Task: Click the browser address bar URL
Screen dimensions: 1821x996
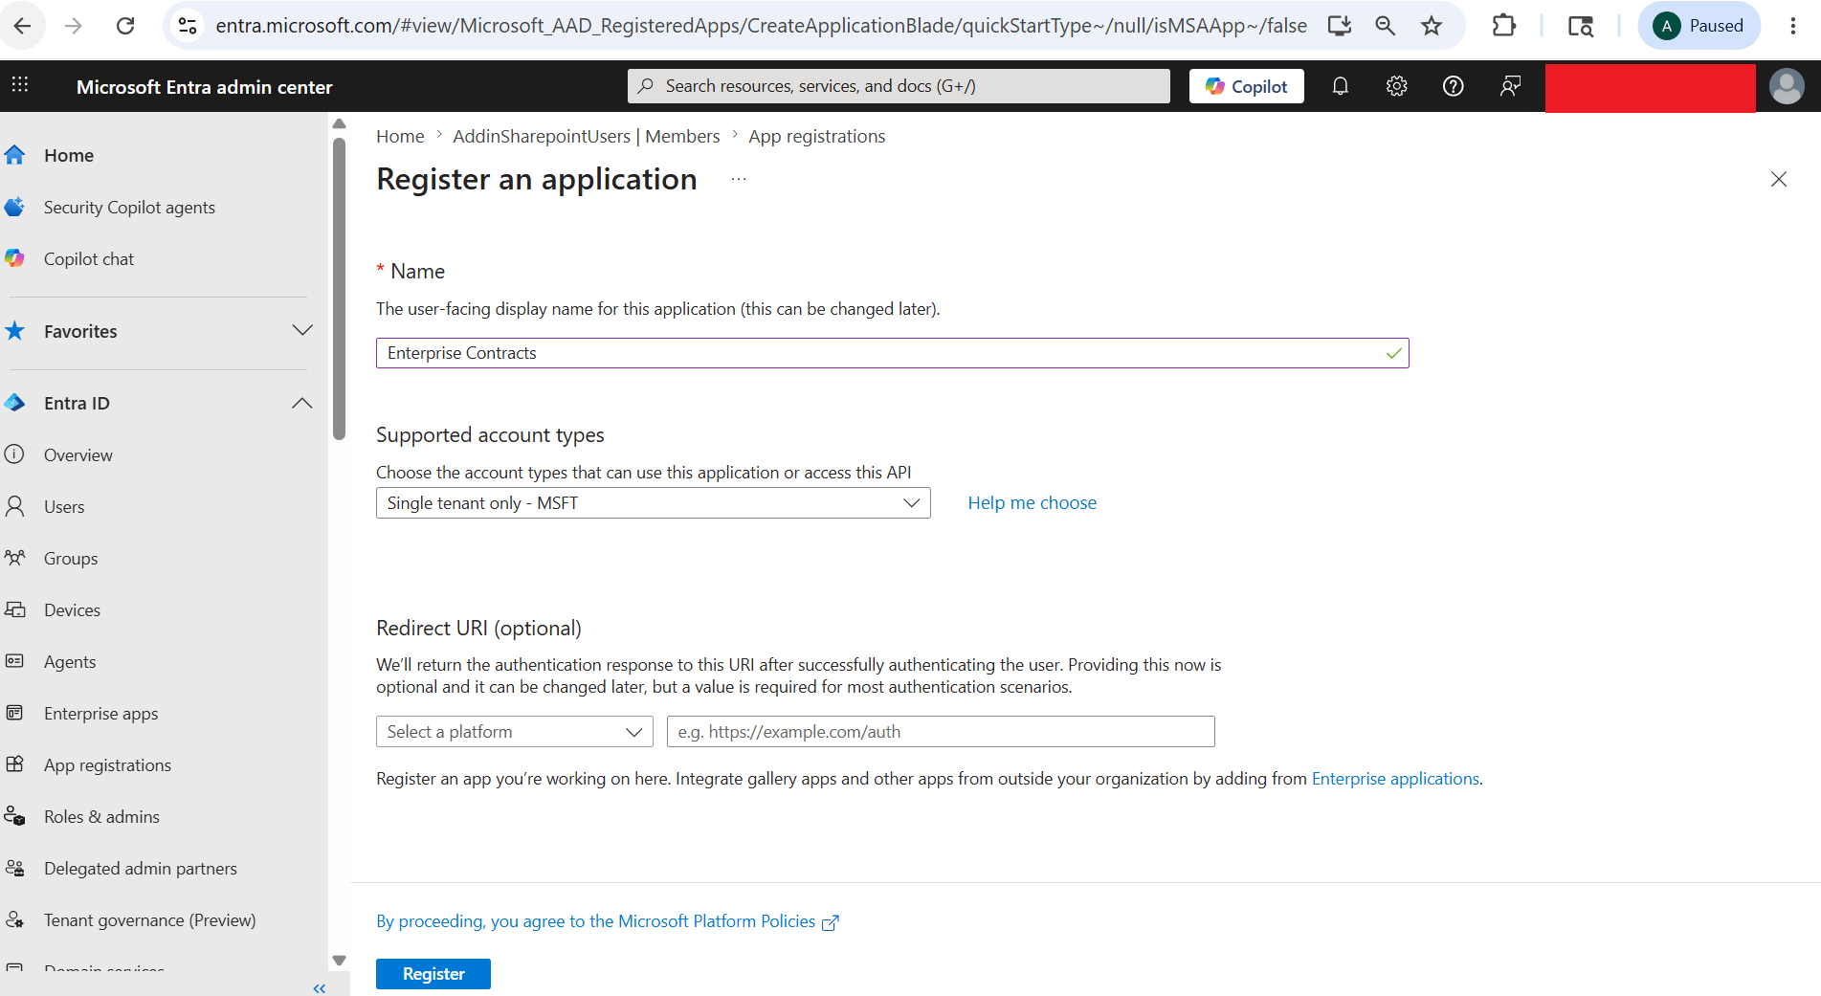Action: (762, 26)
